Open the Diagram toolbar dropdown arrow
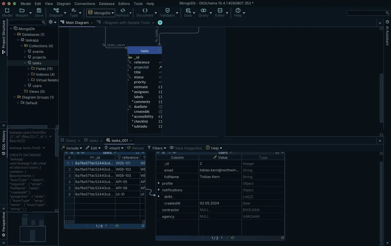The image size is (391, 246). pos(65,13)
